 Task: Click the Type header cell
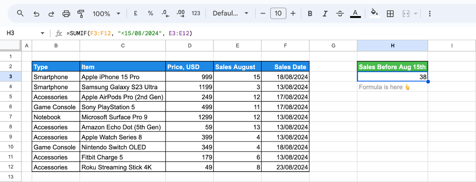[x=56, y=67]
